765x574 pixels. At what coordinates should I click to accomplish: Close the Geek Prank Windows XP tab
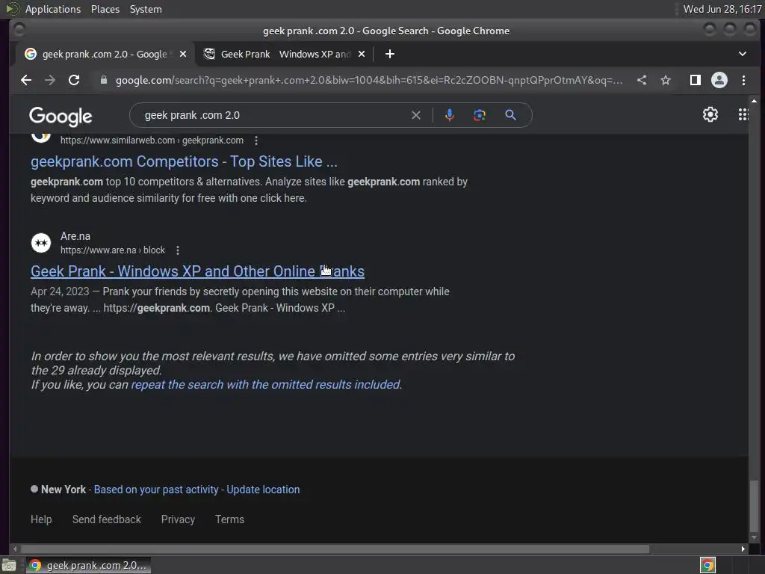click(x=362, y=54)
